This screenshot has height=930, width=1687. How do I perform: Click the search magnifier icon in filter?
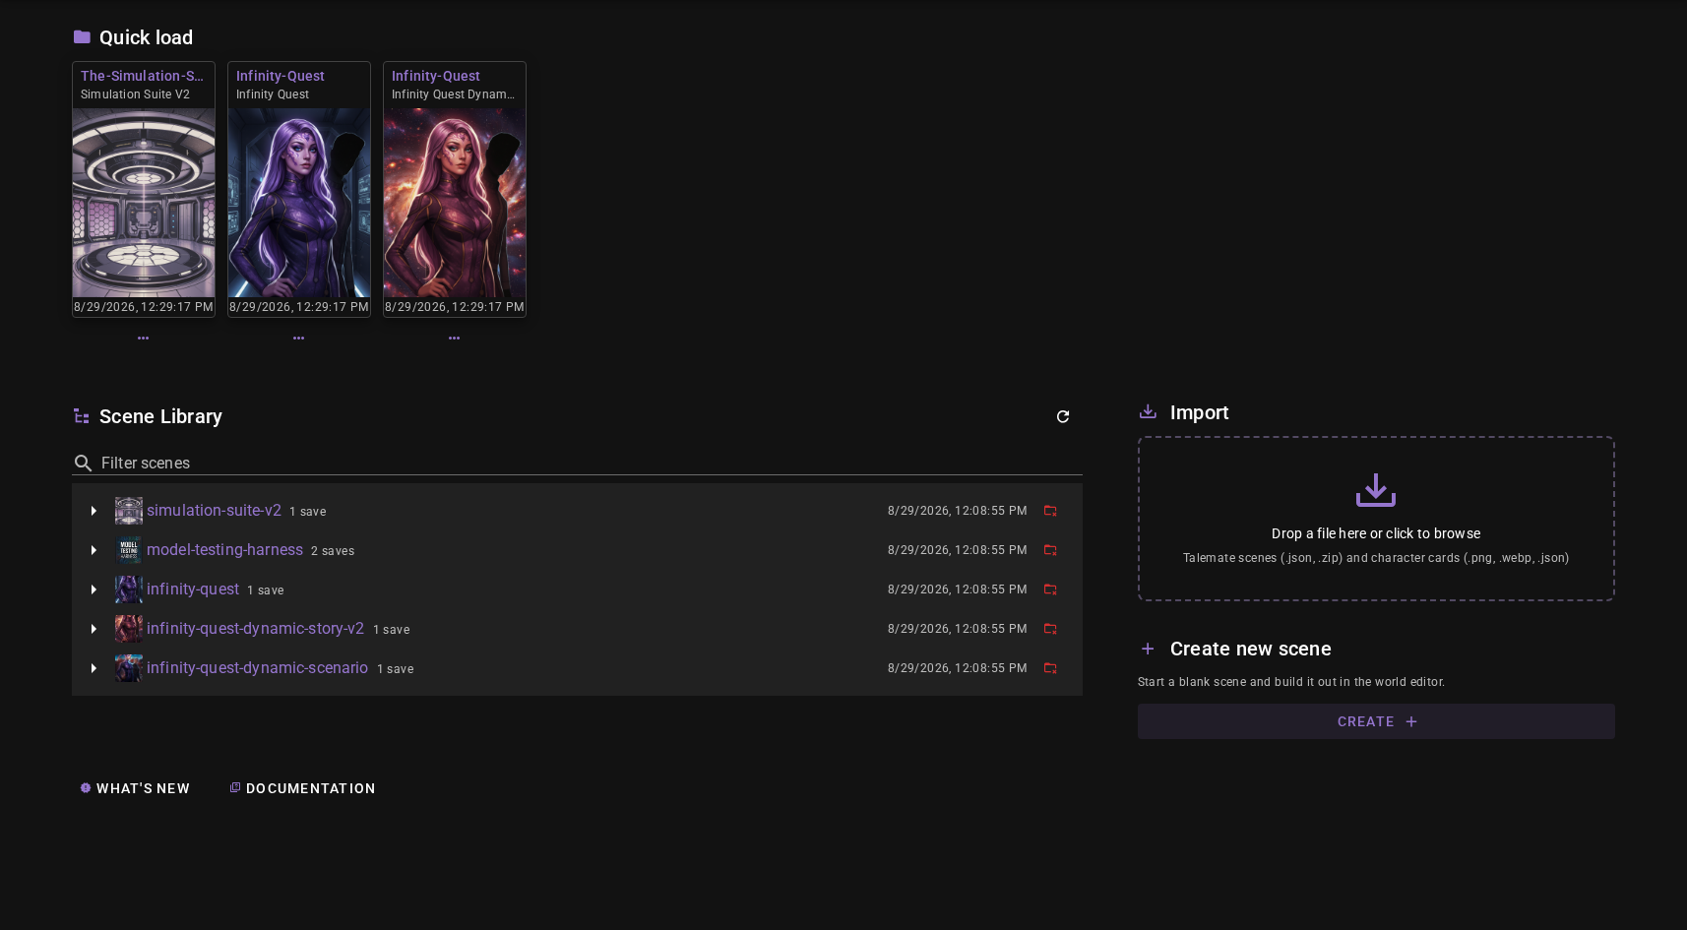coord(84,463)
